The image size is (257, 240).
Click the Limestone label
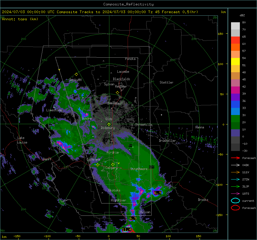pyautogui.click(x=54, y=110)
